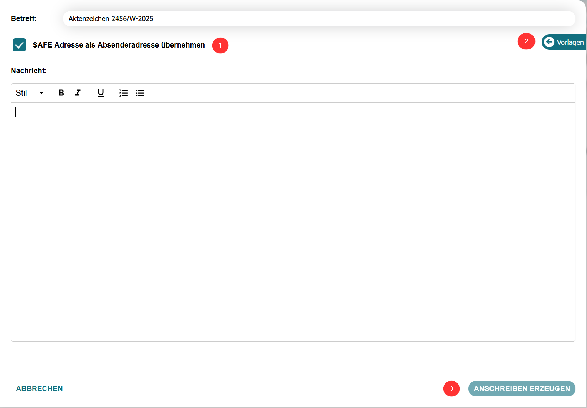Click the arrow icon beside Vorlagen
The width and height of the screenshot is (587, 408).
[549, 42]
